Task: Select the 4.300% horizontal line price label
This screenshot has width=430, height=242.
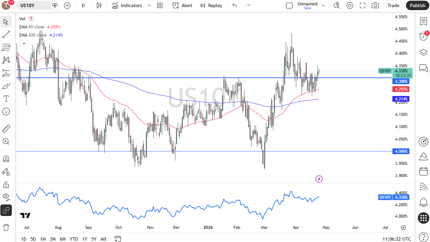Action: pyautogui.click(x=401, y=81)
